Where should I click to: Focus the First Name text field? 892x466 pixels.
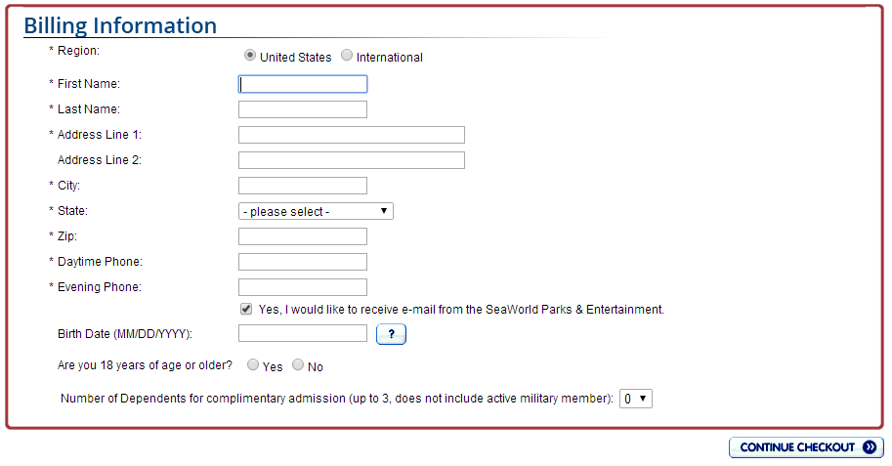coord(303,84)
